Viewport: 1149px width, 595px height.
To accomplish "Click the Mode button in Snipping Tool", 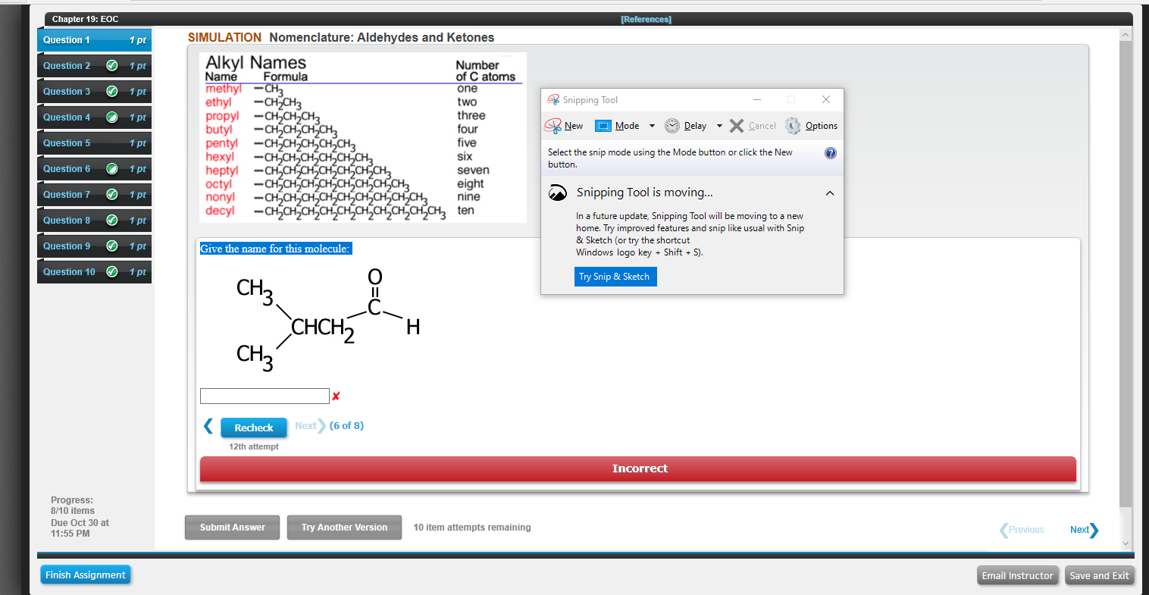I will pos(617,126).
